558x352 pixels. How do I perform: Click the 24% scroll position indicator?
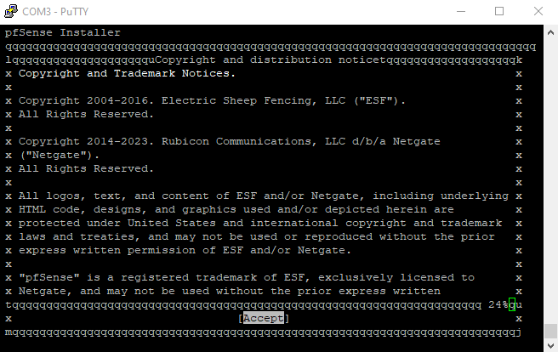[498, 304]
